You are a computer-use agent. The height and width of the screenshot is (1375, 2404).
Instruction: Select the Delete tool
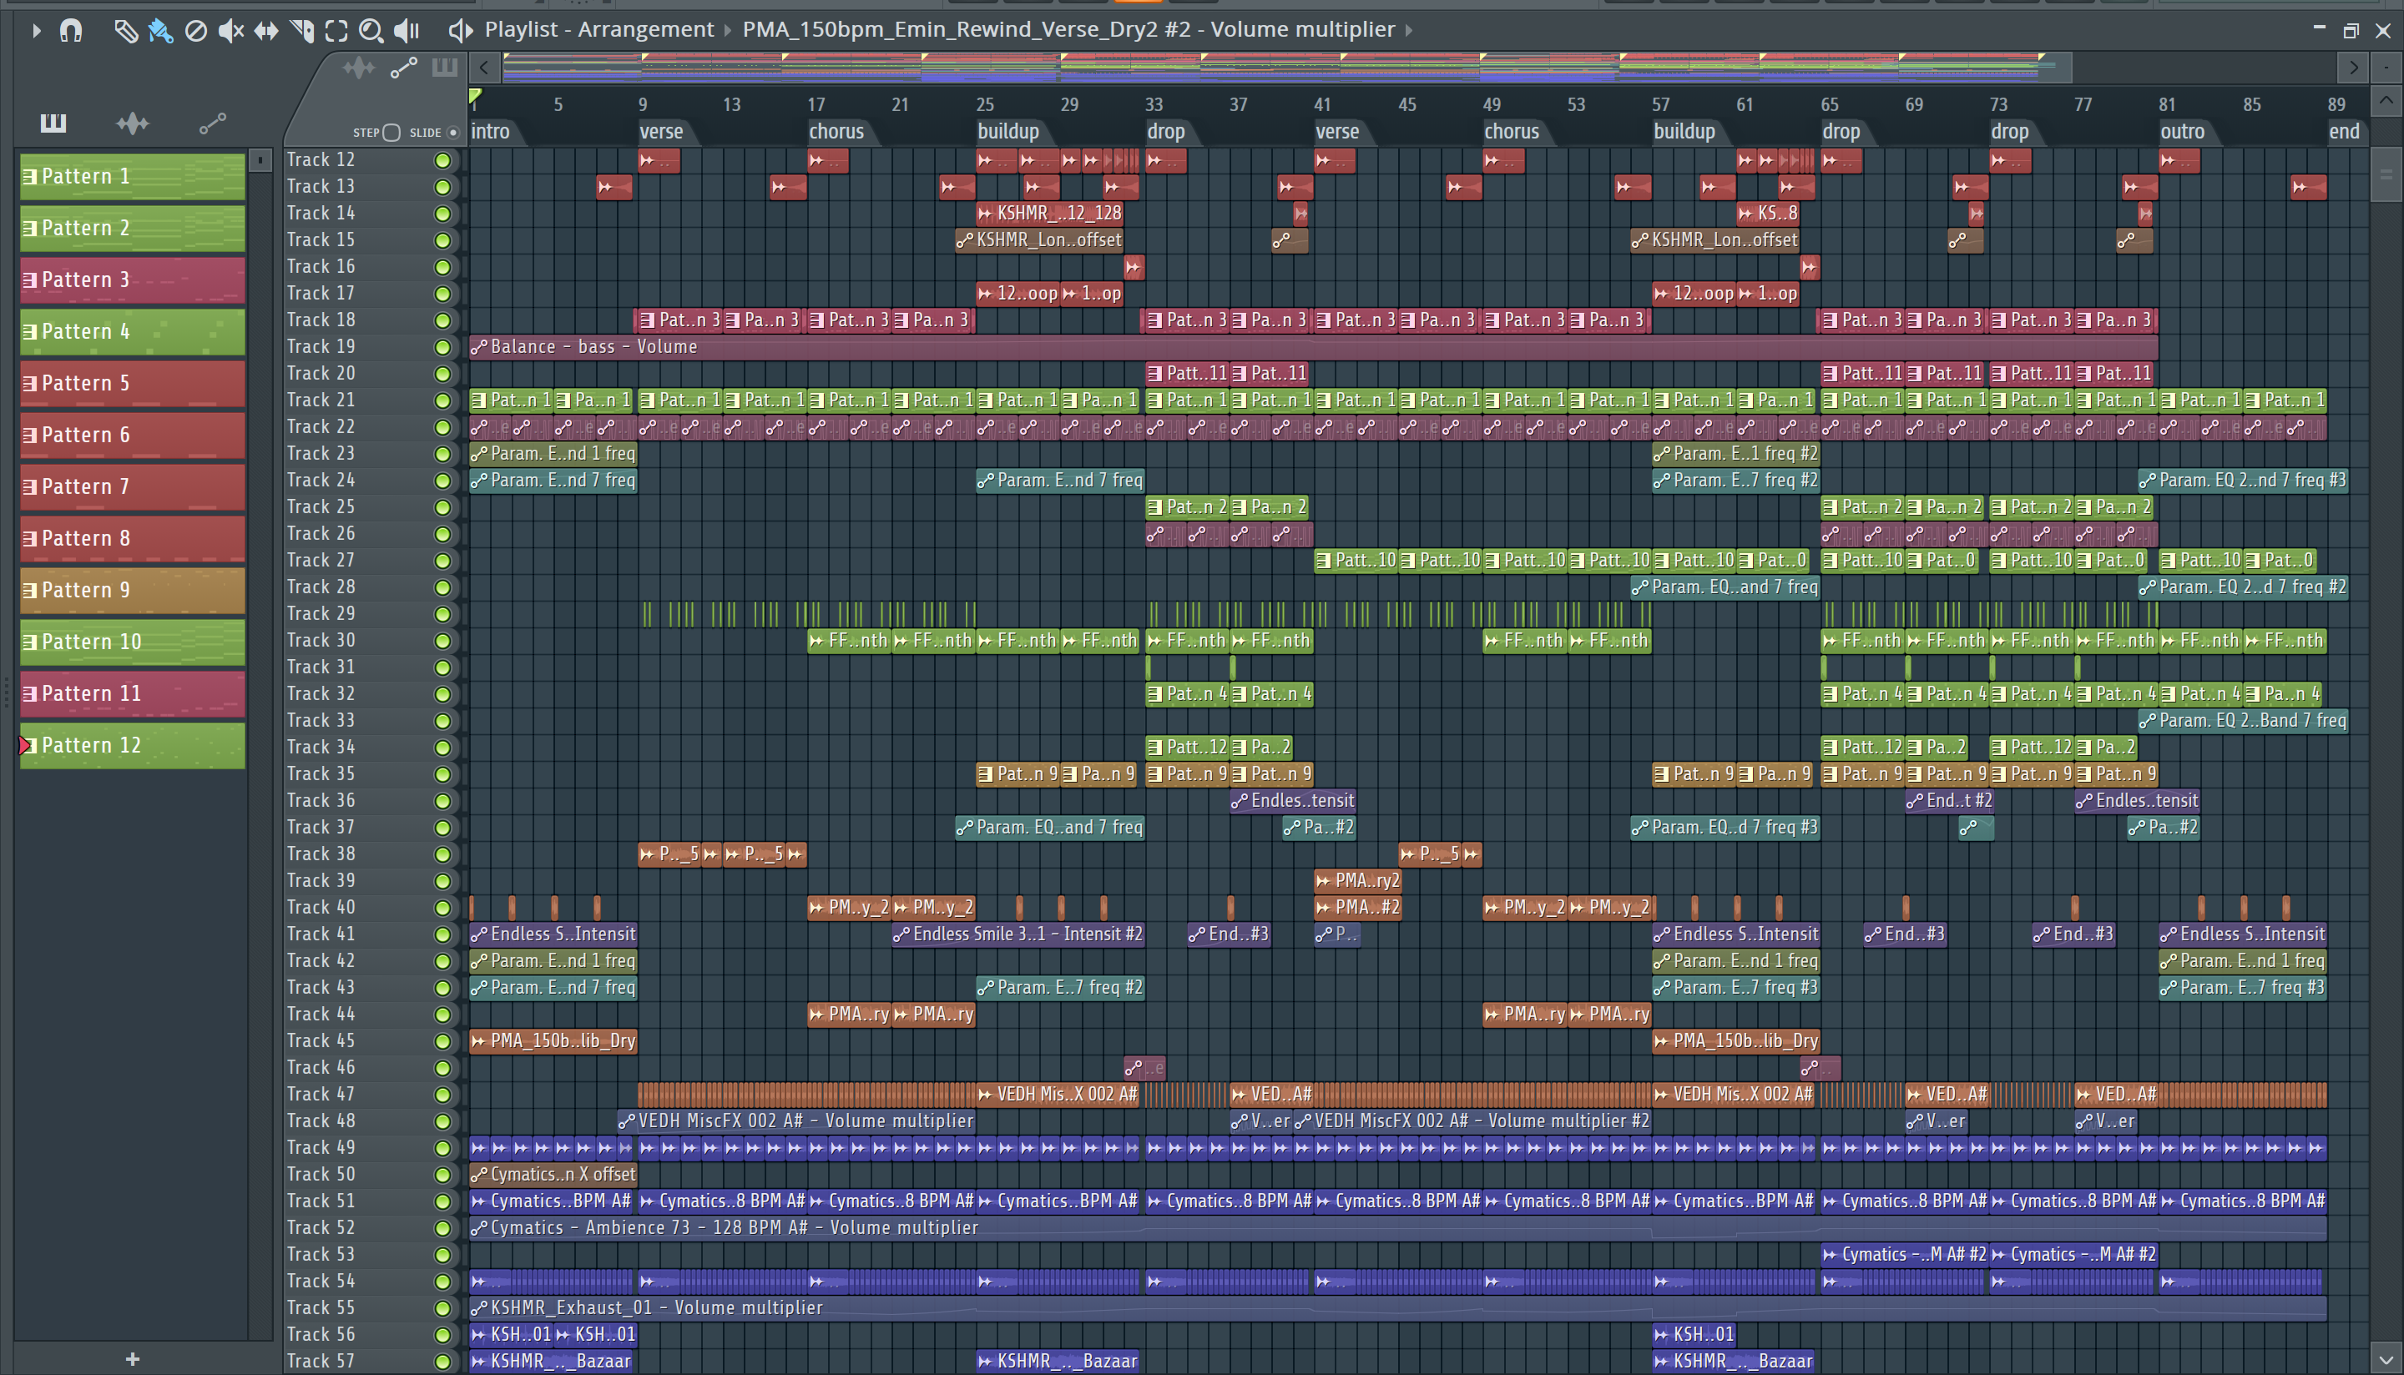(195, 30)
